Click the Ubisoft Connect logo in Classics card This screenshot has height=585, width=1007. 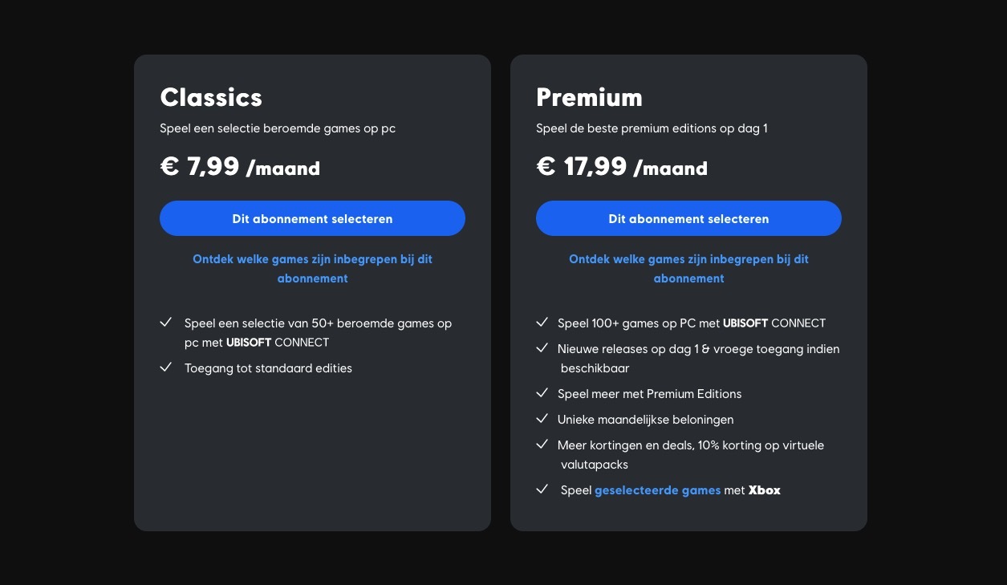point(278,343)
